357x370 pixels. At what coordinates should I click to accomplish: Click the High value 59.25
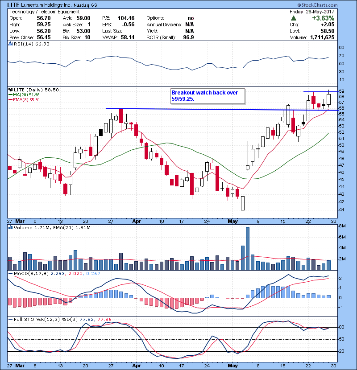tap(43, 25)
